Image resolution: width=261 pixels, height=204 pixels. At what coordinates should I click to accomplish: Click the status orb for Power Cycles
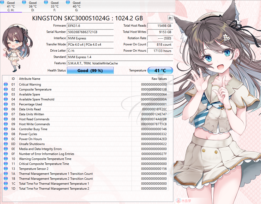point(6,134)
